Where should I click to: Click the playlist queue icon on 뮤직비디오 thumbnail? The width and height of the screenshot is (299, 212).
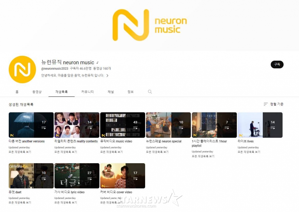135,128
